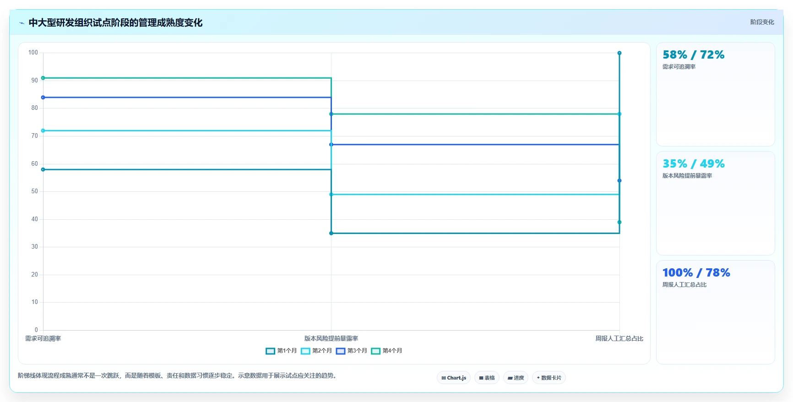Click the Chart.js chip
This screenshot has width=793, height=402.
(x=454, y=378)
